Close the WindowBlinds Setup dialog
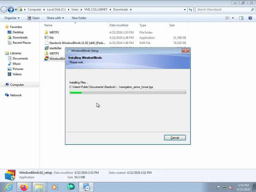The image size is (256, 192). coord(185,50)
